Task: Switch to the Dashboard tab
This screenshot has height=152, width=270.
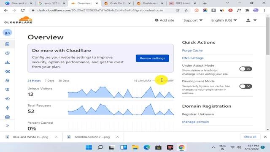Action: pos(150,3)
